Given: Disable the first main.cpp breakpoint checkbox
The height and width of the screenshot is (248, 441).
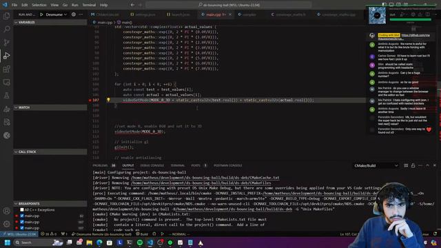Looking at the screenshot, I should [22, 216].
